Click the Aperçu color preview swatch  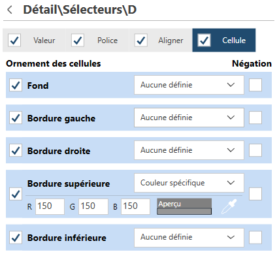click(184, 206)
